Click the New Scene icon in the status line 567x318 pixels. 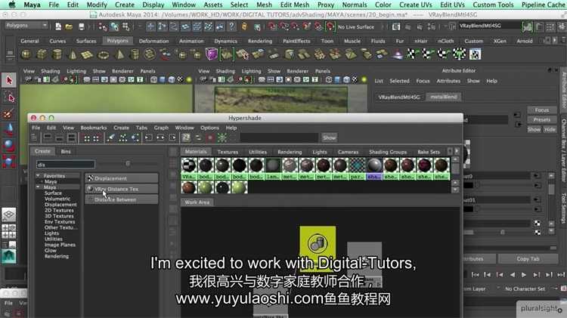58,26
